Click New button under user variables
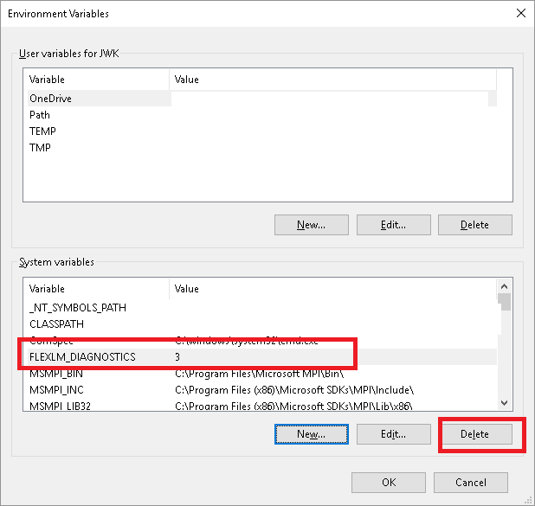Image resolution: width=535 pixels, height=506 pixels. (x=311, y=225)
